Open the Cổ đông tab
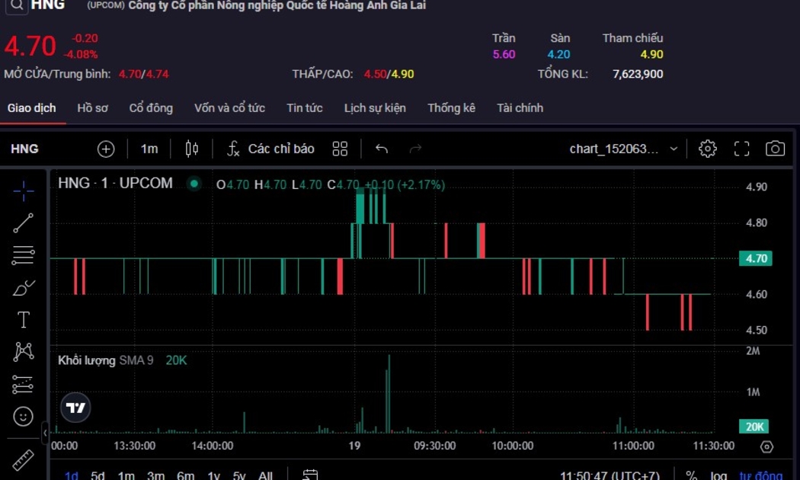The width and height of the screenshot is (800, 480). coord(151,108)
